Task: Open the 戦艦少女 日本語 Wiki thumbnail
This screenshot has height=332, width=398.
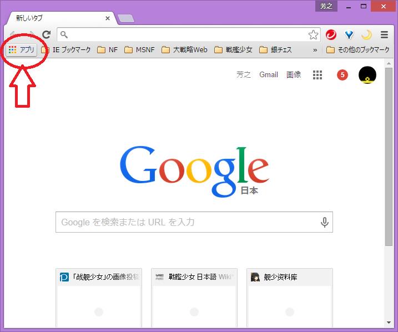Action: pos(194,298)
